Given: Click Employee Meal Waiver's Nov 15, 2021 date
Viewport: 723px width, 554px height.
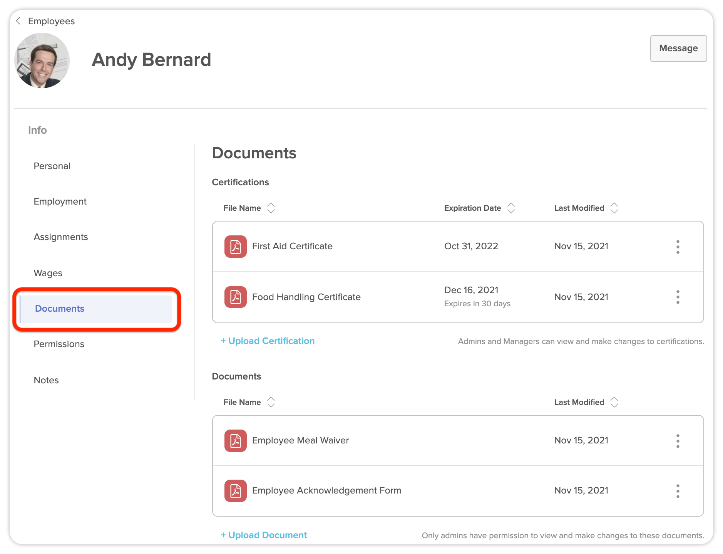Looking at the screenshot, I should 581,440.
